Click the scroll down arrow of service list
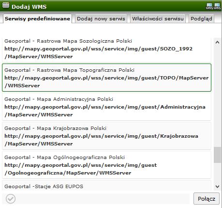Viewport: 222px width, 208px height. click(217, 186)
